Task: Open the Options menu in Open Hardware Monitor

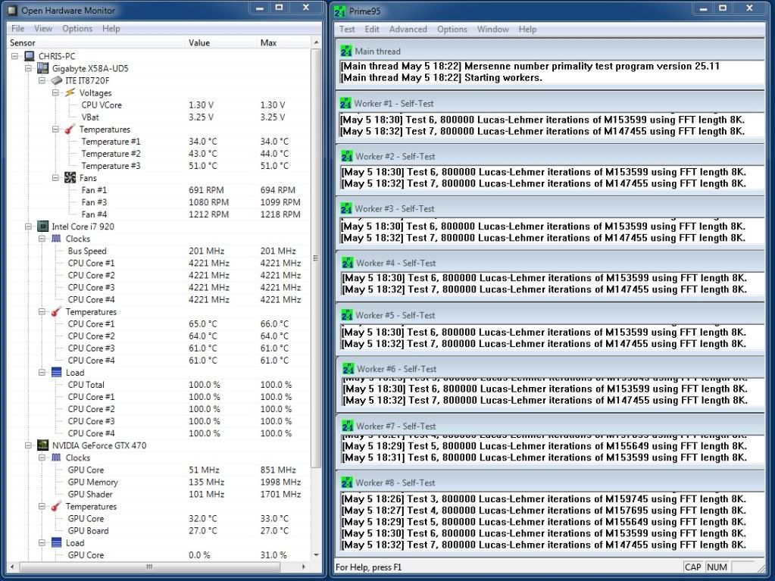Action: [x=77, y=29]
